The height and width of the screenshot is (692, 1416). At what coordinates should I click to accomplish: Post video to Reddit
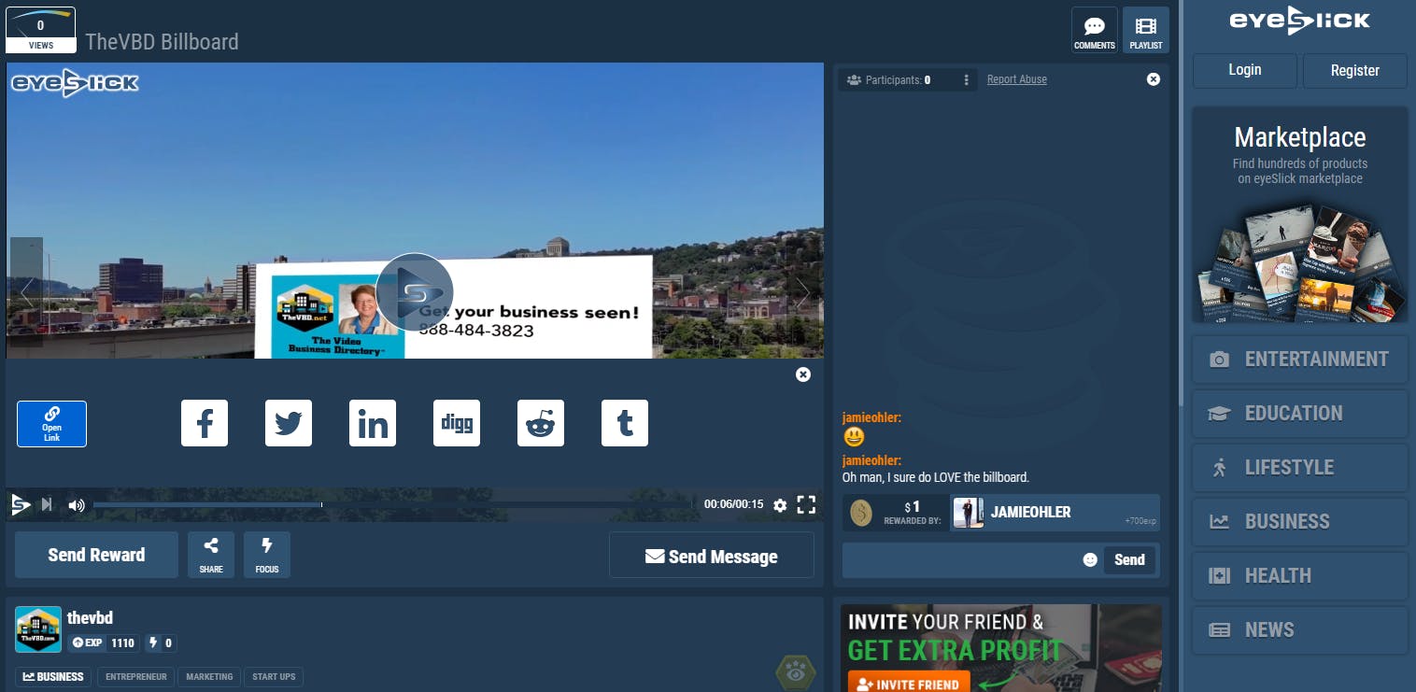(x=541, y=423)
